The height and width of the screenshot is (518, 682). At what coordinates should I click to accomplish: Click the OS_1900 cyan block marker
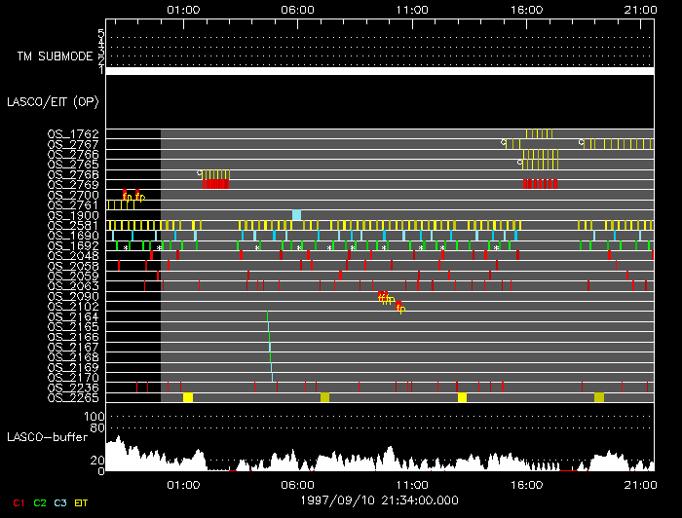click(296, 215)
